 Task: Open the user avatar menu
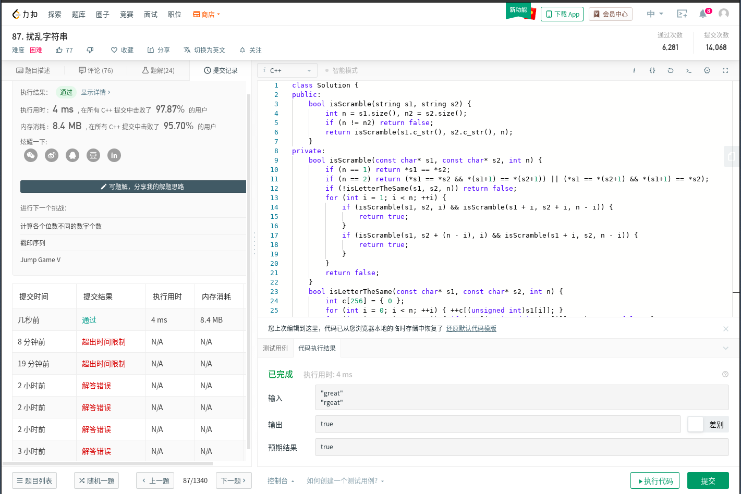tap(724, 14)
